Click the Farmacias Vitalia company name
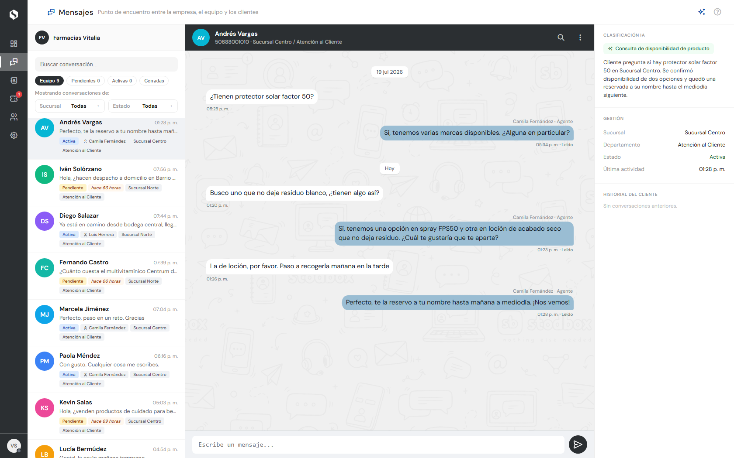Image resolution: width=734 pixels, height=458 pixels. tap(76, 38)
